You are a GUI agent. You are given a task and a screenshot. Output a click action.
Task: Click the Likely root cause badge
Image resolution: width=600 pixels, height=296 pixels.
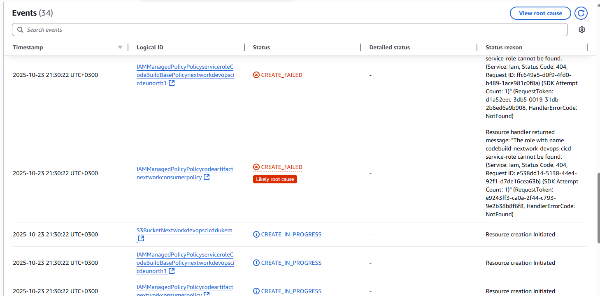[x=275, y=179]
